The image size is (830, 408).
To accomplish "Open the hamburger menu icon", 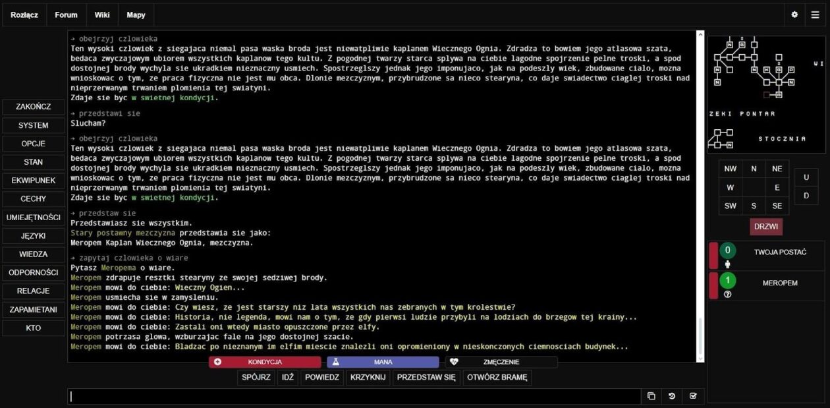I will (x=816, y=15).
